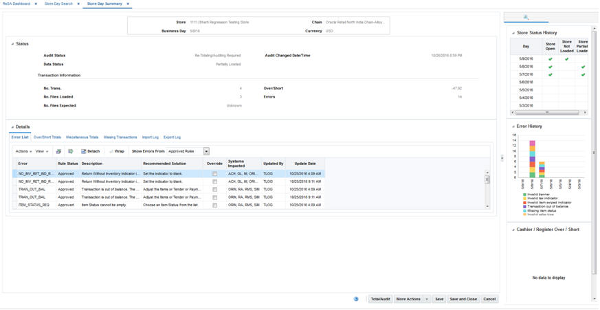Toggle Override checkbox for first TRAN_OUT_BAL row
The width and height of the screenshot is (600, 310).
click(x=214, y=190)
